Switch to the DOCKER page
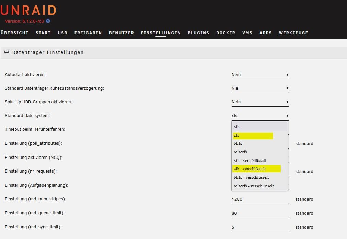 (226, 33)
